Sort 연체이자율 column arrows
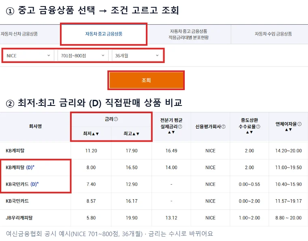The width and height of the screenshot is (308, 241). (289, 130)
